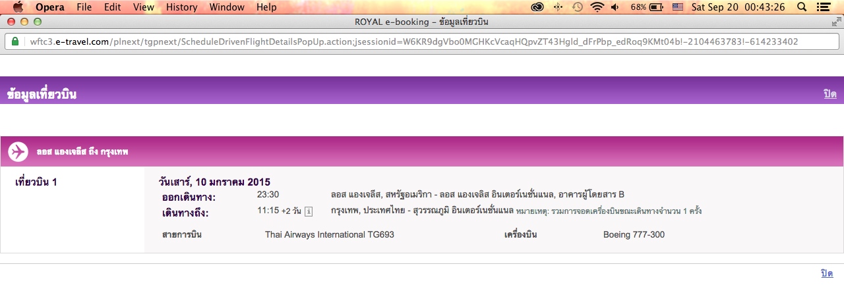
Task: Click the Los Angeles departure airport text
Action: [477, 195]
